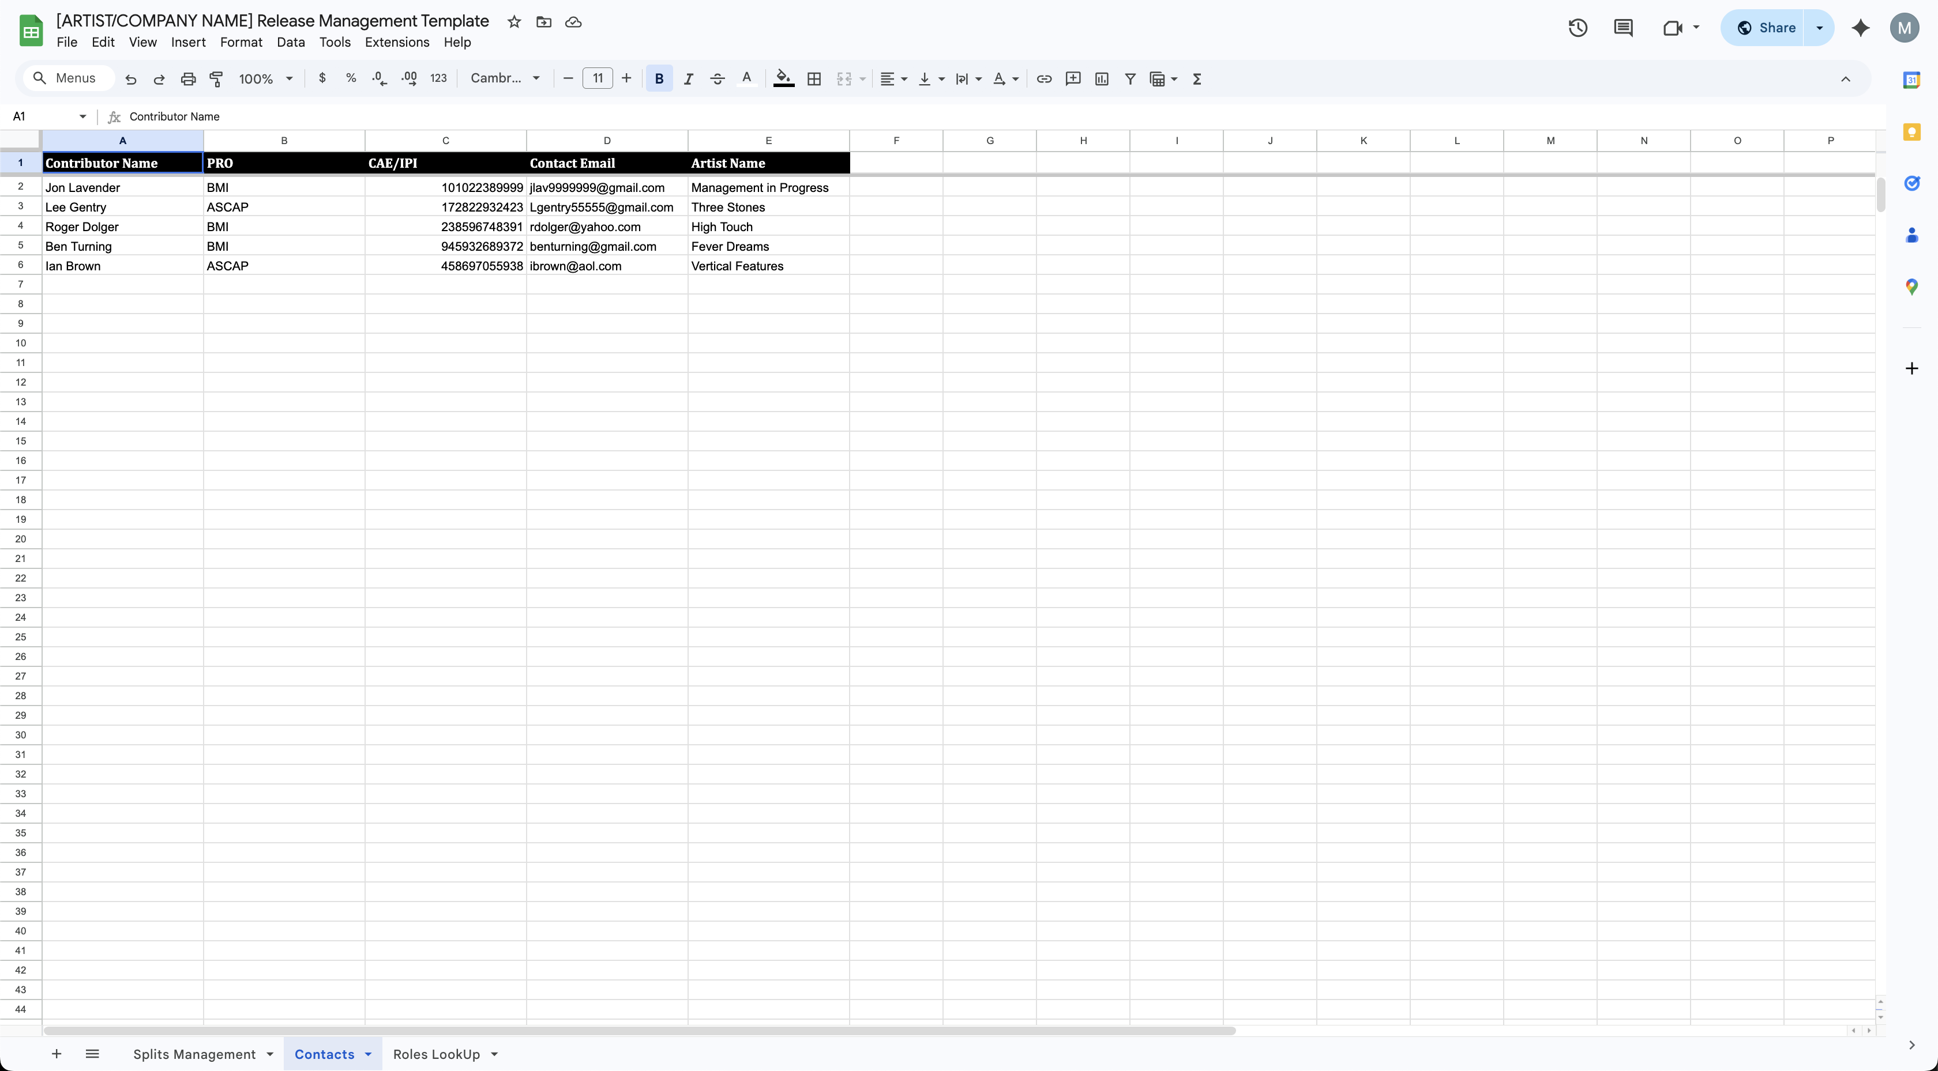Image resolution: width=1938 pixels, height=1071 pixels.
Task: Click the add sheet plus button
Action: point(57,1054)
